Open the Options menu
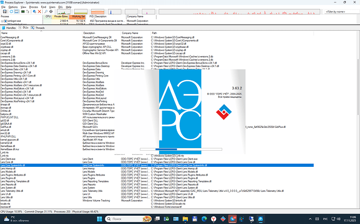 pyautogui.click(x=14, y=7)
